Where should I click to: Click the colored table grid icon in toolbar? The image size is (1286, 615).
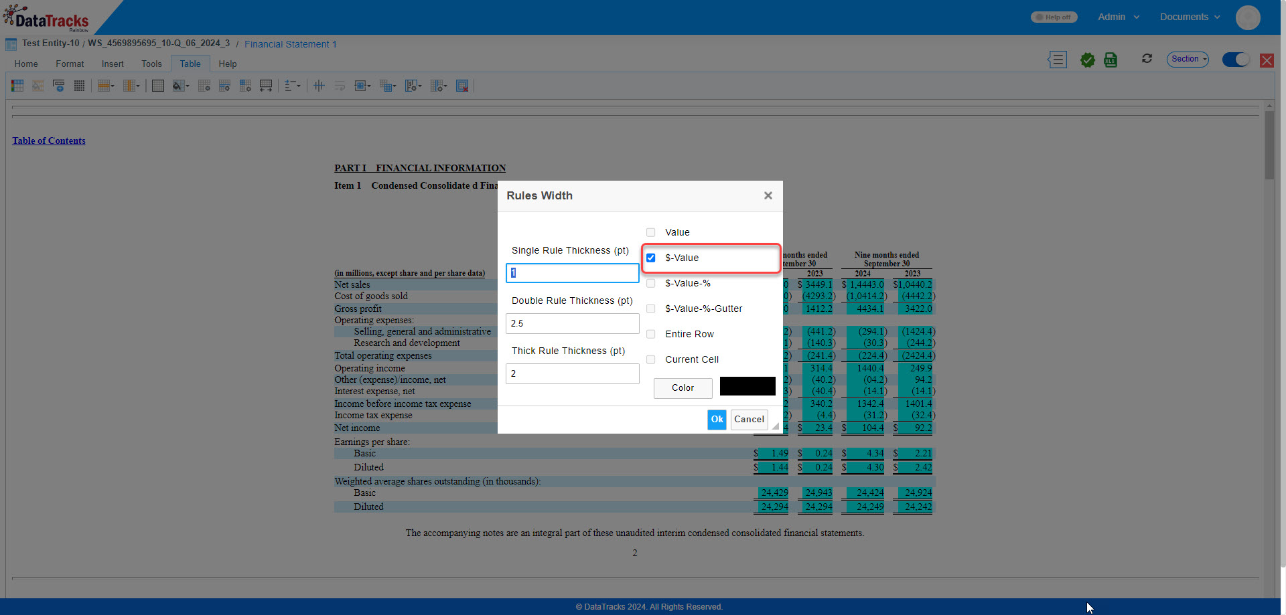click(17, 86)
